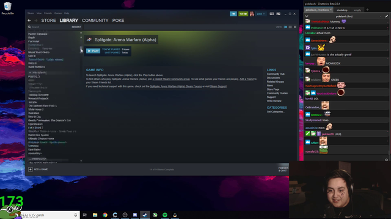Open the RECENT library filter dropdown
391x219 pixels.
pyautogui.click(x=76, y=27)
